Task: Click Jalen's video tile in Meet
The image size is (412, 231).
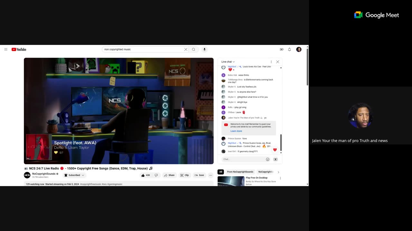Action: (x=360, y=116)
